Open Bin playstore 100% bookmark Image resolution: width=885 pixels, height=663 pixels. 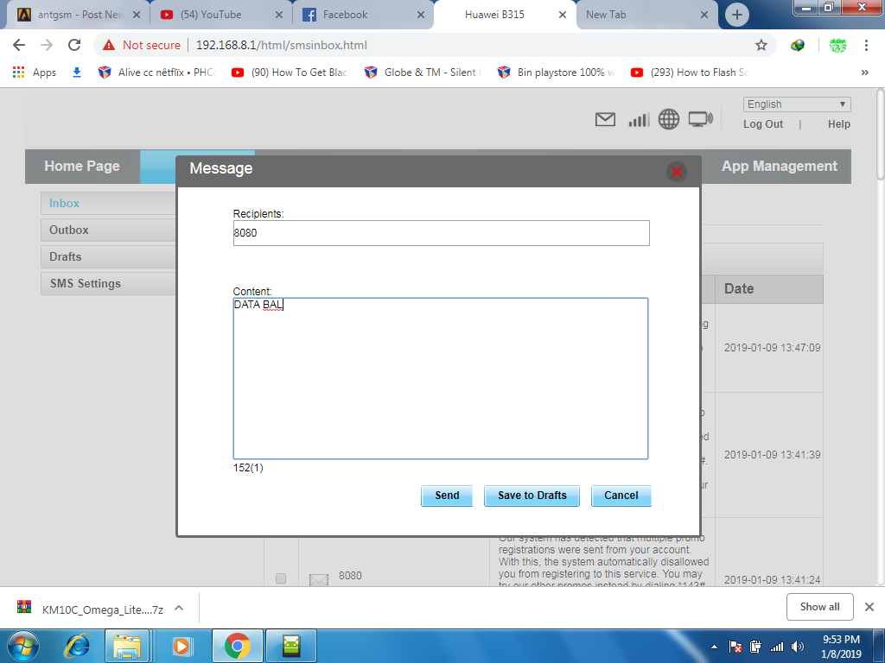coord(557,73)
